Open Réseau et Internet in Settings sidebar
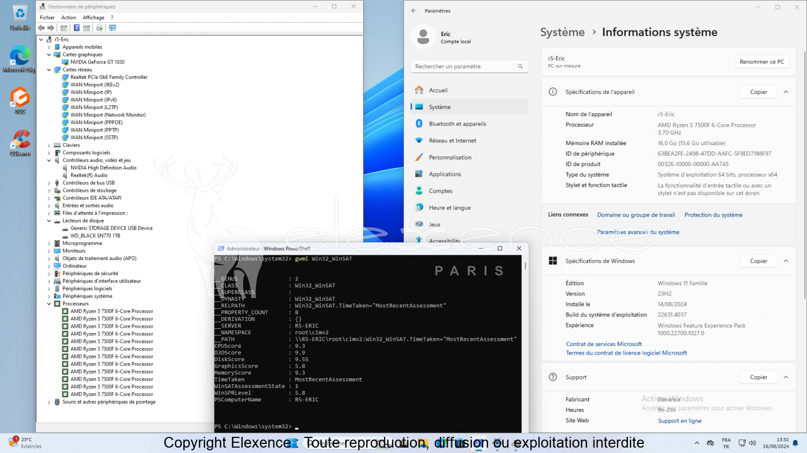Screen dimensions: 807x453 coord(469,141)
